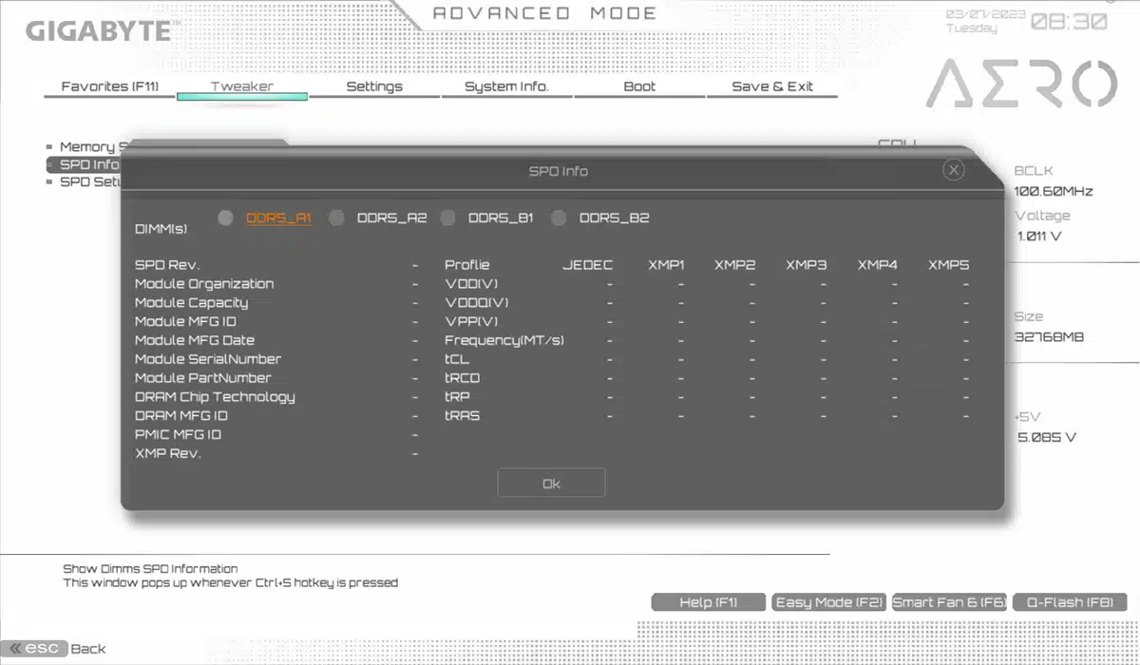
Task: Click the XMP3 profile column header
Action: (x=807, y=265)
